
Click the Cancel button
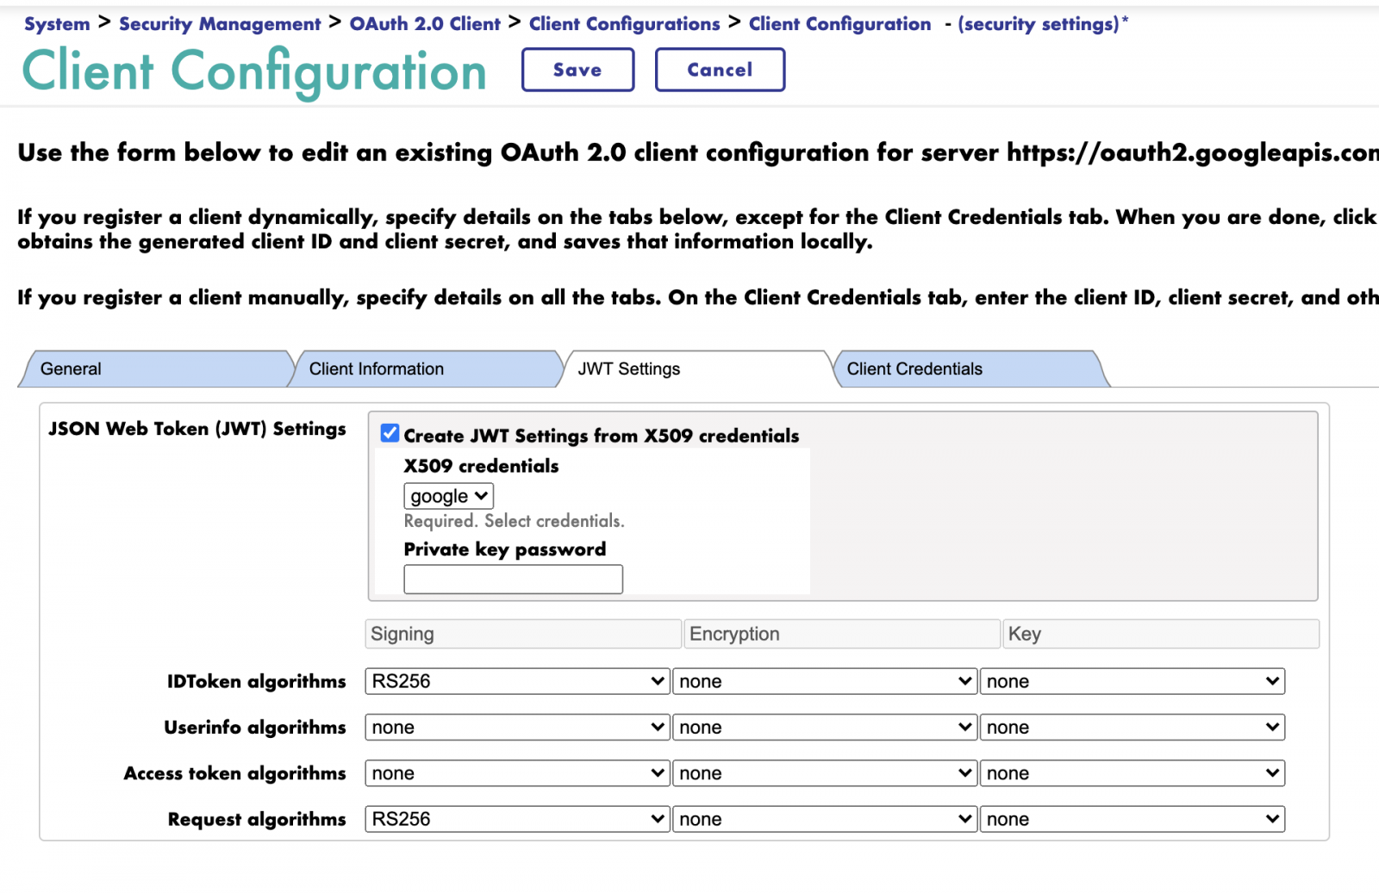[720, 70]
